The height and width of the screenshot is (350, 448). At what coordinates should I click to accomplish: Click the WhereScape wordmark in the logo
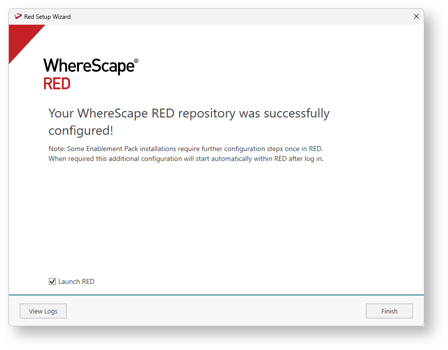(88, 66)
